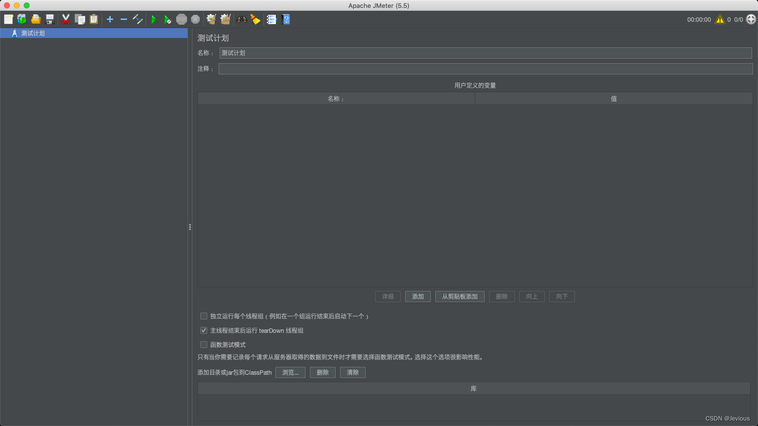Focus the 注释 comment field

click(x=486, y=69)
